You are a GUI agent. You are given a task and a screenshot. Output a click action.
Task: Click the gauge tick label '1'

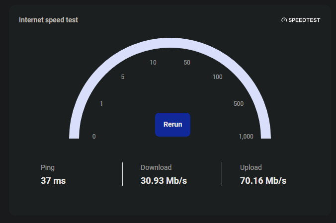click(101, 104)
